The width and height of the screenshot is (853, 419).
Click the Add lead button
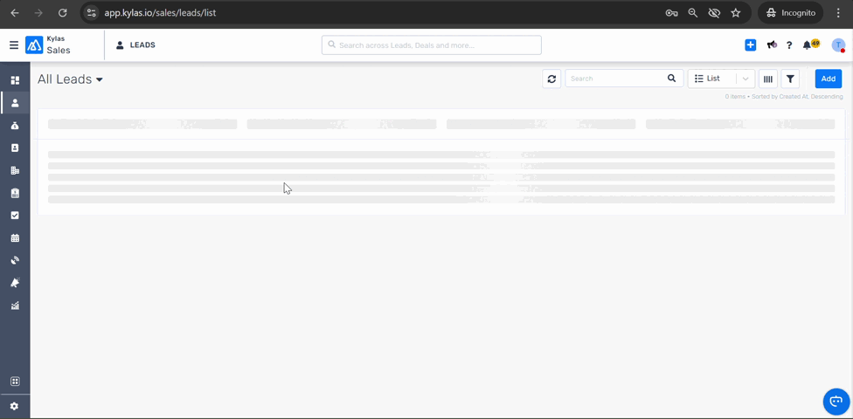click(x=829, y=79)
